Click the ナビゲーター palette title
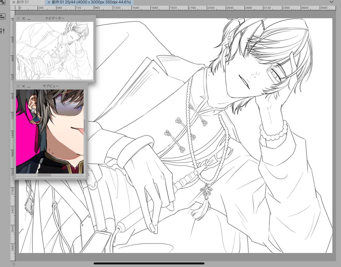This screenshot has width=341, height=267. click(55, 18)
